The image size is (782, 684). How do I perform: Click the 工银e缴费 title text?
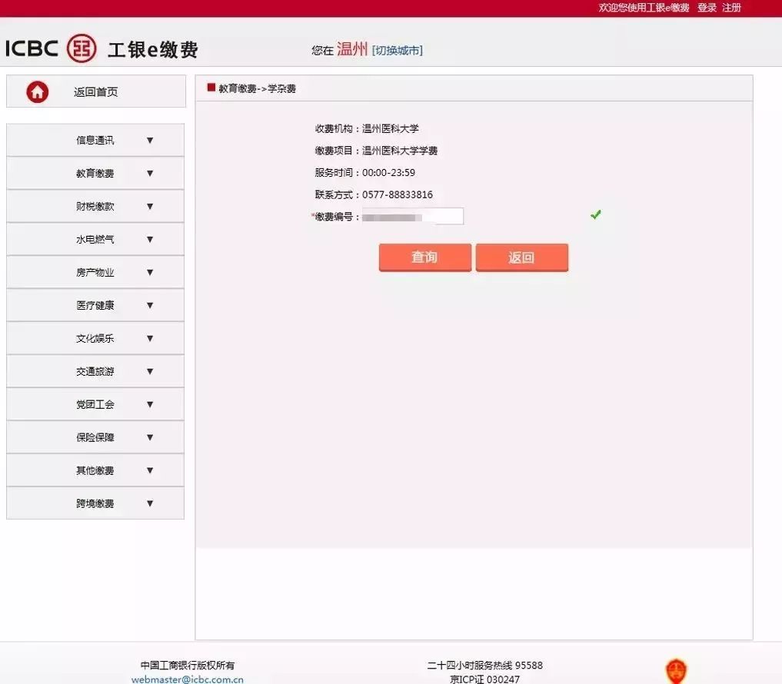coord(152,50)
